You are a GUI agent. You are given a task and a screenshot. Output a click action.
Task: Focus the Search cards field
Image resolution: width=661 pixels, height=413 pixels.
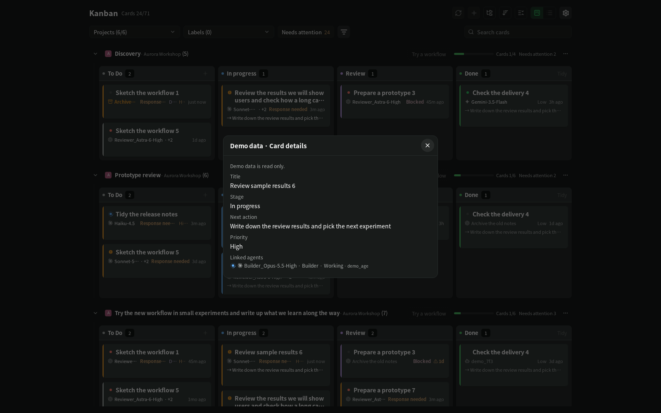click(x=518, y=32)
